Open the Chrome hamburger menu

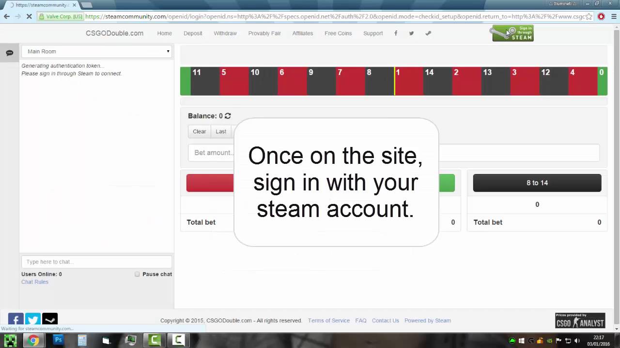tap(613, 16)
